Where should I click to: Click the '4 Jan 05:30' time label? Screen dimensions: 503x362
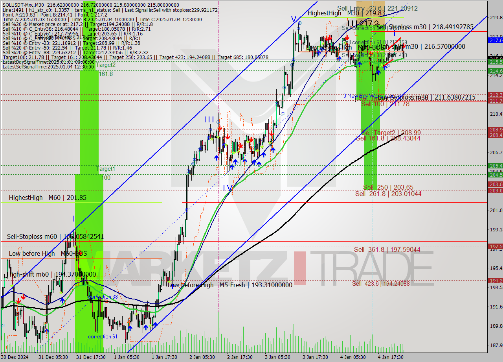click(353, 357)
